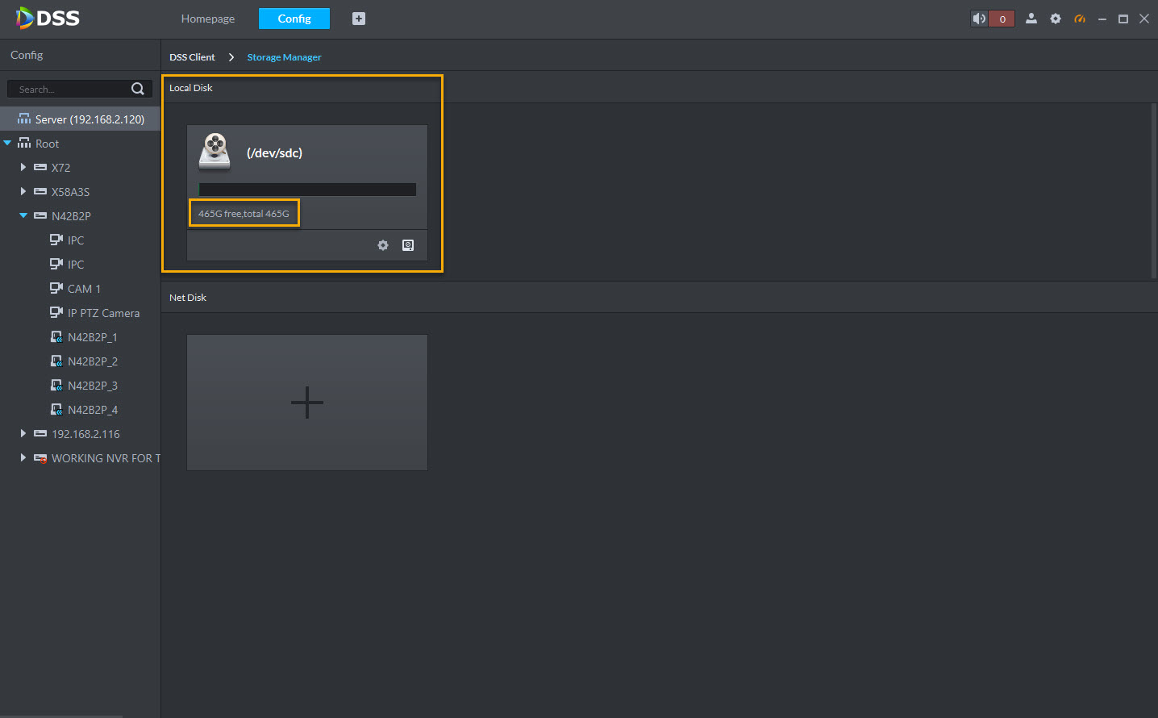This screenshot has width=1158, height=718.
Task: Click the IP PTZ Camera icon
Action: point(56,312)
